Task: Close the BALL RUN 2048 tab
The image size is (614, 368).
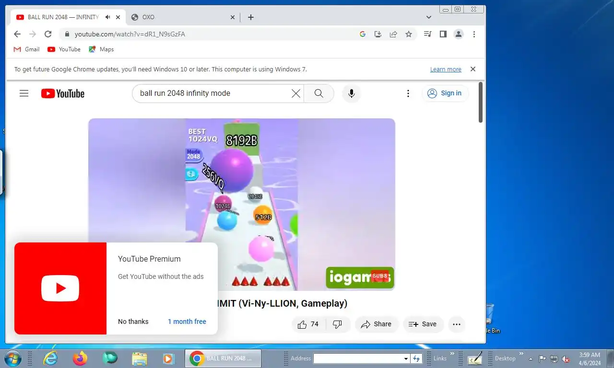Action: 118,17
